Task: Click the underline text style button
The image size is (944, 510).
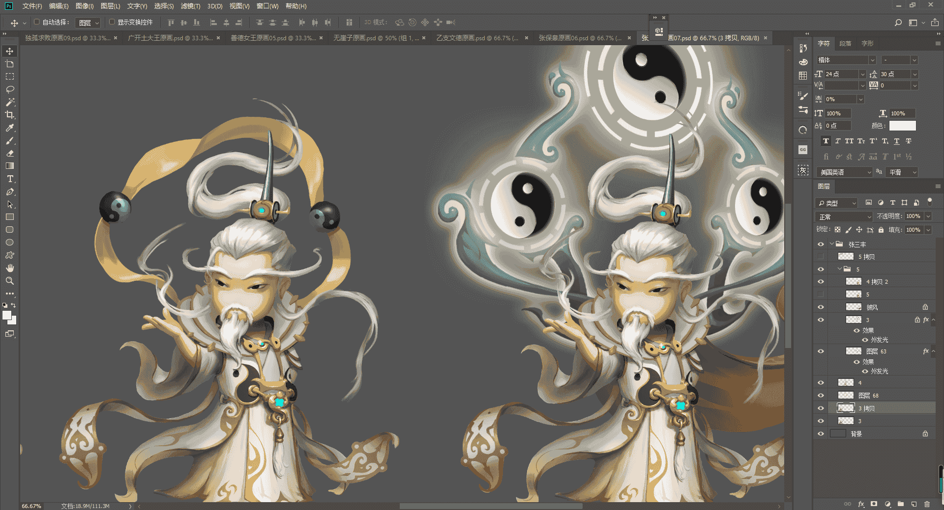Action: pos(897,141)
